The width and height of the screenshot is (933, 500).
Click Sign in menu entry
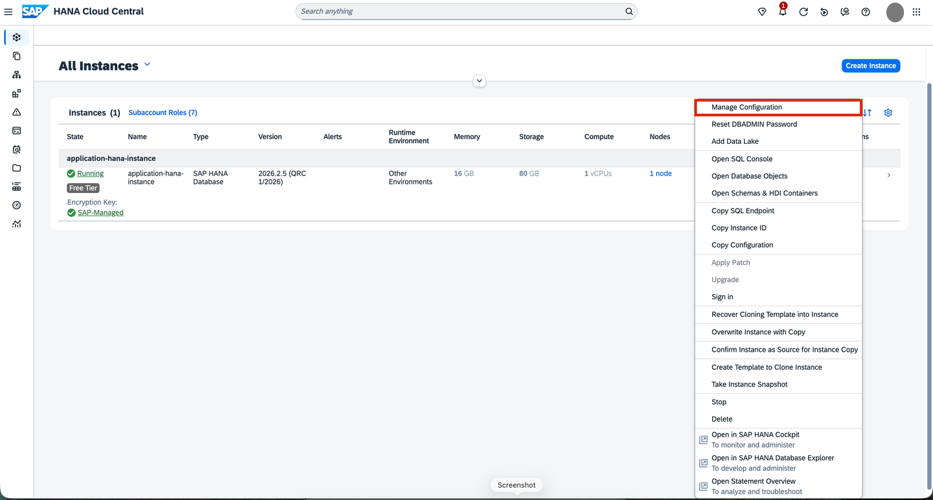[778, 297]
